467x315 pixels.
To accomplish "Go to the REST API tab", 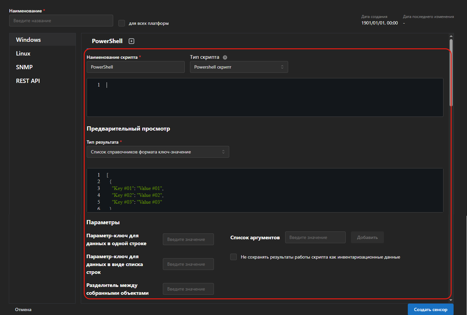I will [x=28, y=81].
